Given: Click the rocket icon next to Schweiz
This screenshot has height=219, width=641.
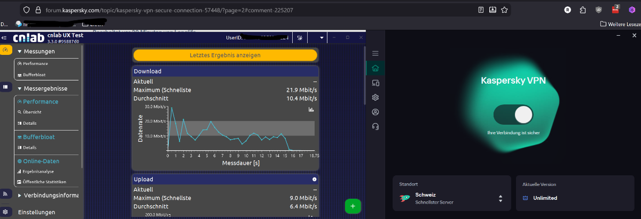Looking at the screenshot, I should 405,198.
